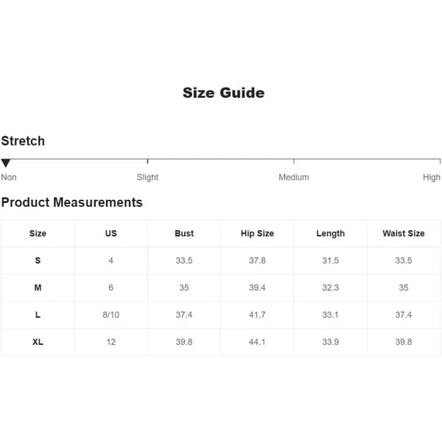
Task: Select the Size column header
Action: coord(38,234)
